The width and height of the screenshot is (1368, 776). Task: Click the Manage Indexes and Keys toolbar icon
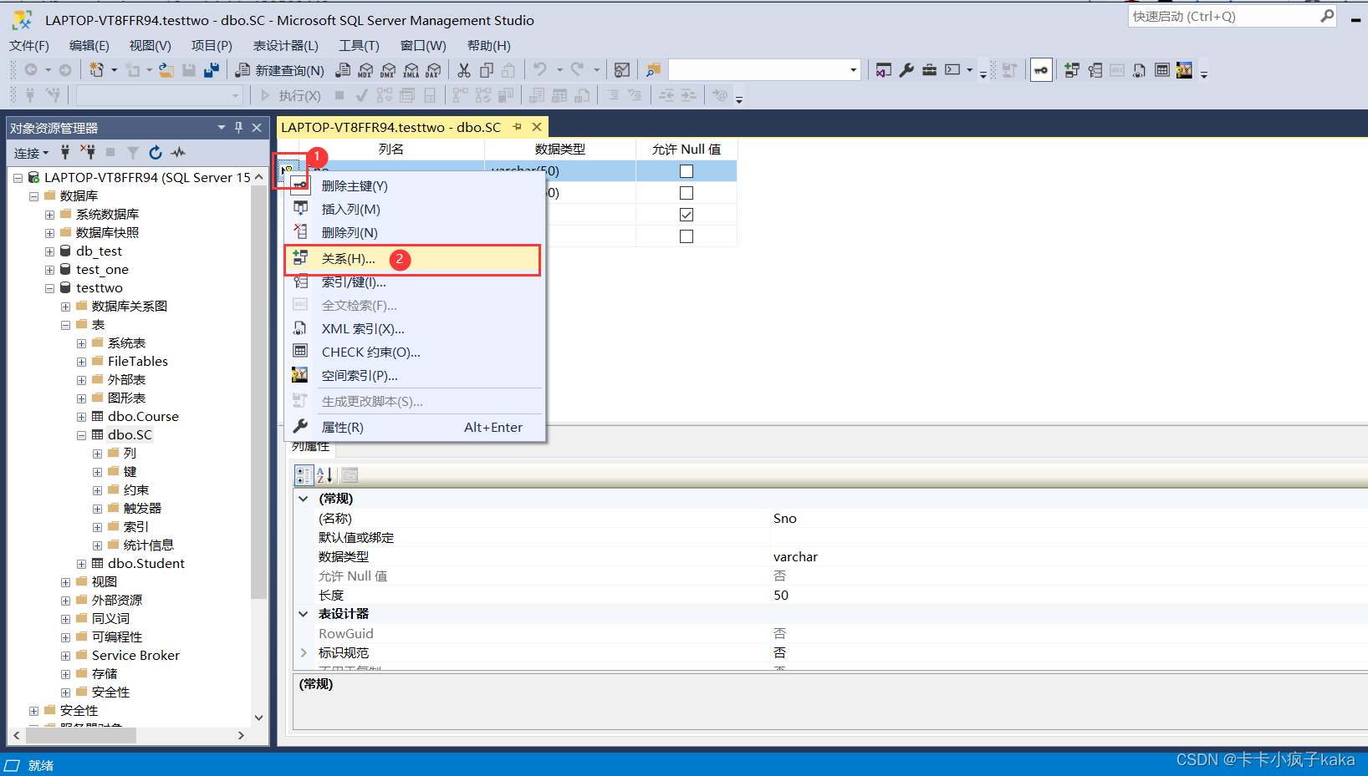click(1095, 70)
